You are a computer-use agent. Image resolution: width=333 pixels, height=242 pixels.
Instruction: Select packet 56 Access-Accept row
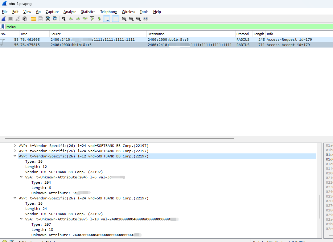(166, 45)
